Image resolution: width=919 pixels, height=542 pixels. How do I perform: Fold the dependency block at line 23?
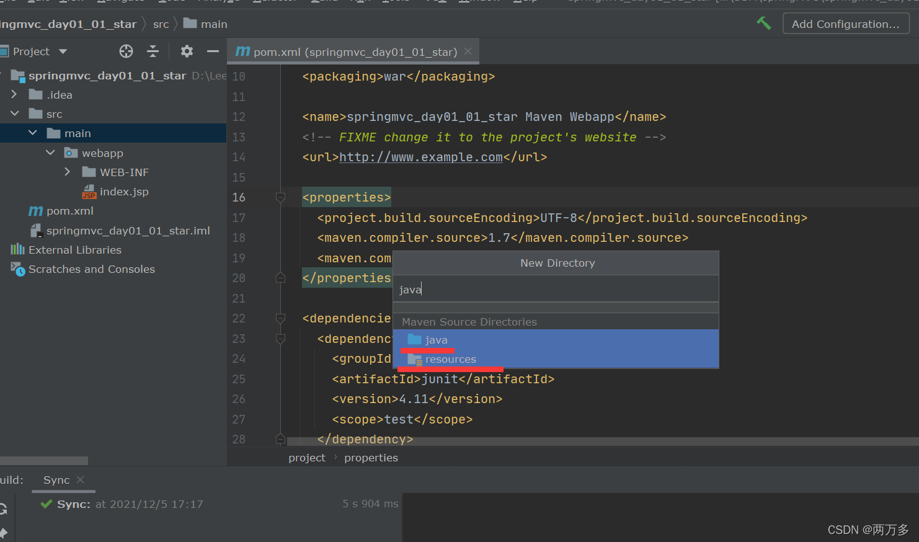tap(280, 339)
